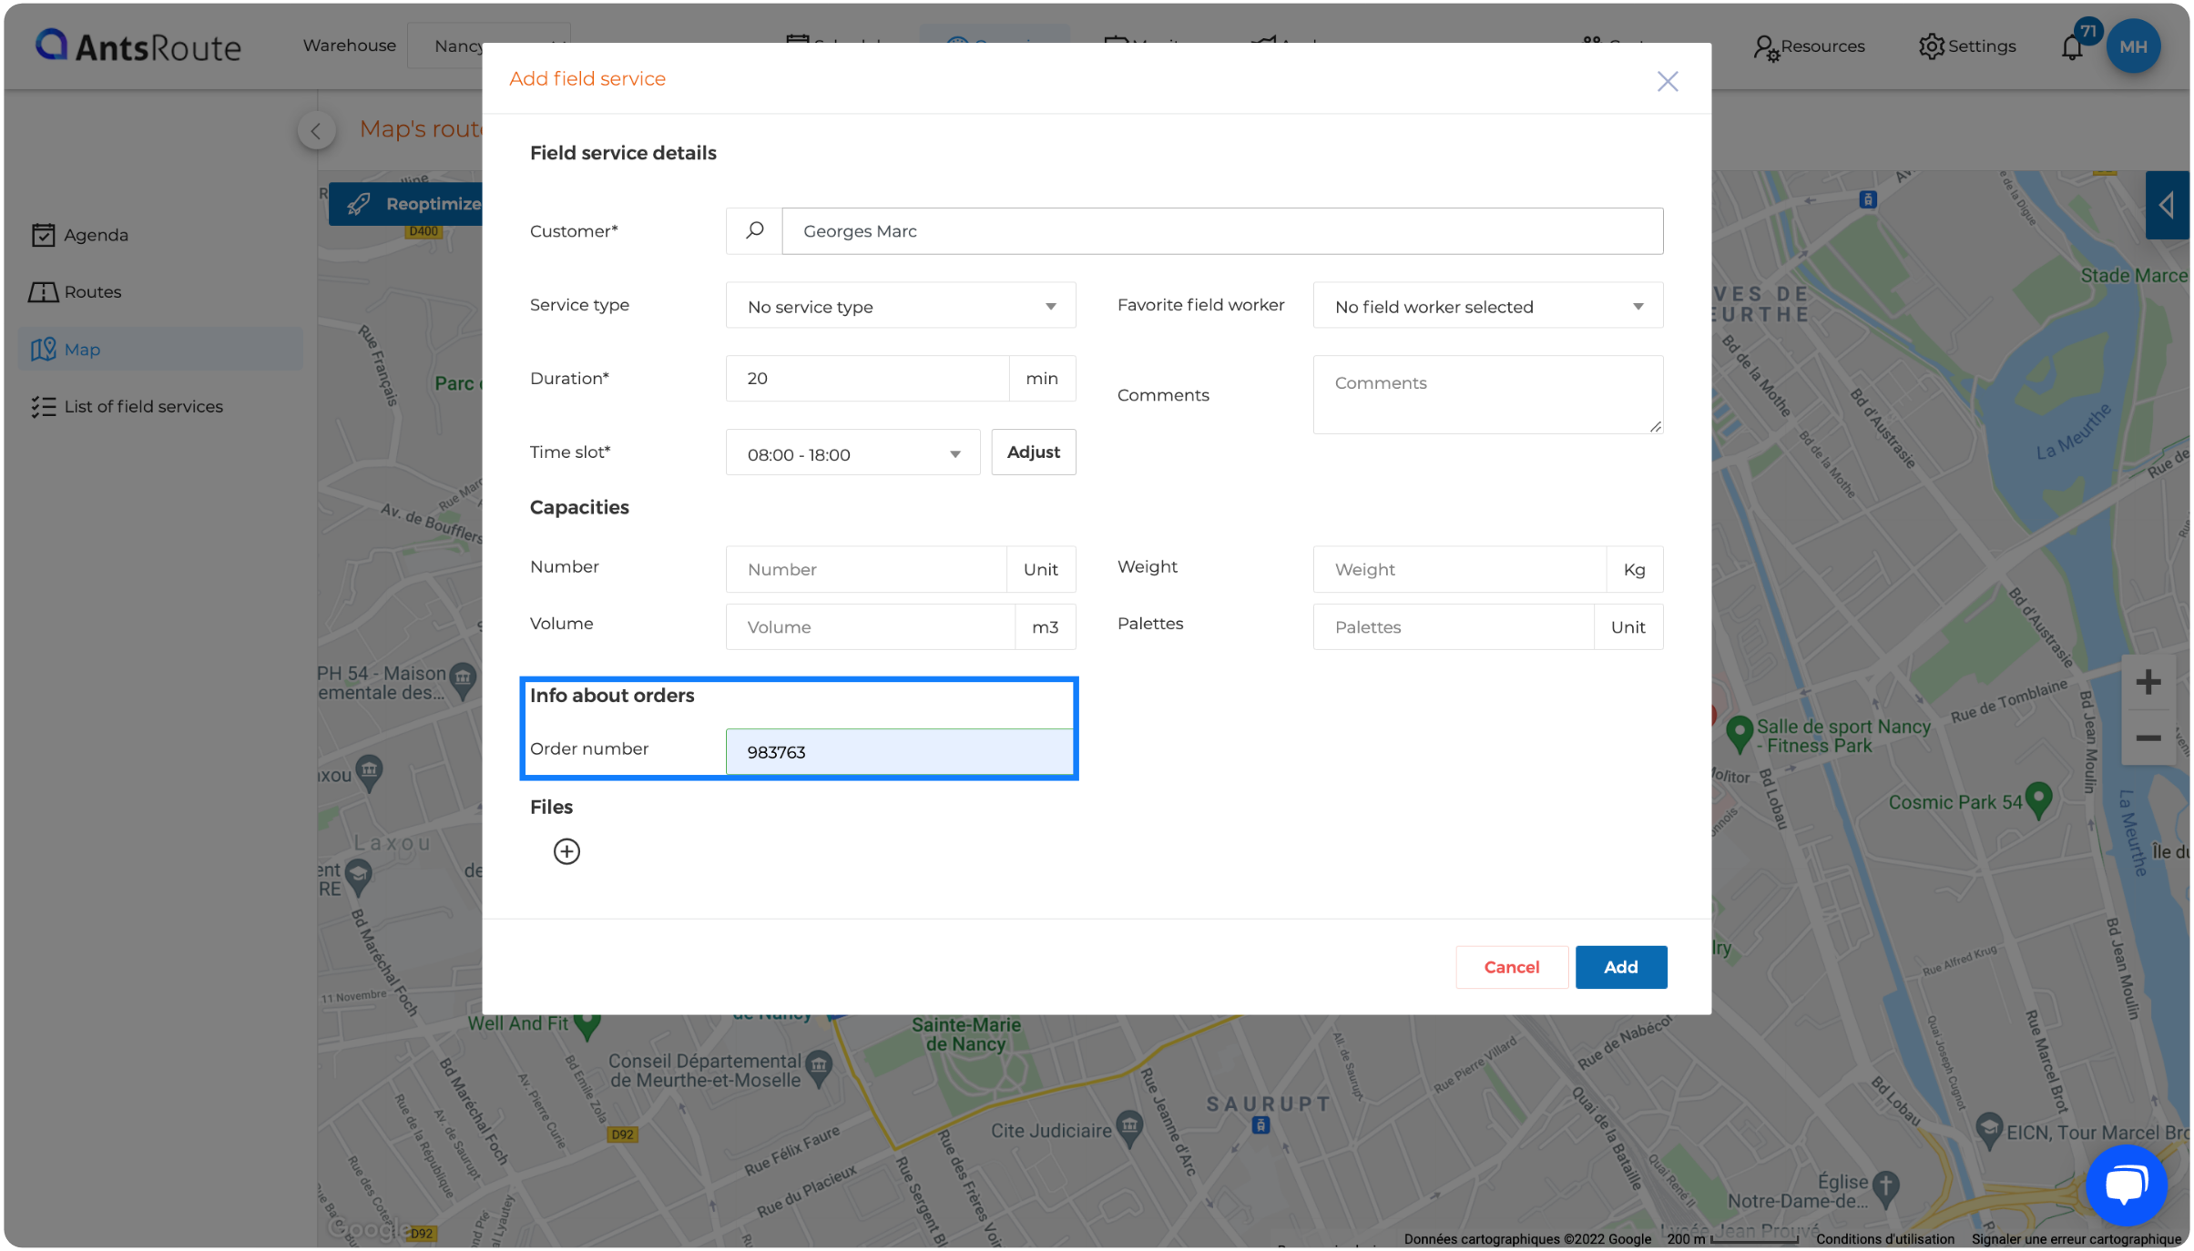Click the Comments text area
The height and width of the screenshot is (1251, 2194).
[1488, 394]
